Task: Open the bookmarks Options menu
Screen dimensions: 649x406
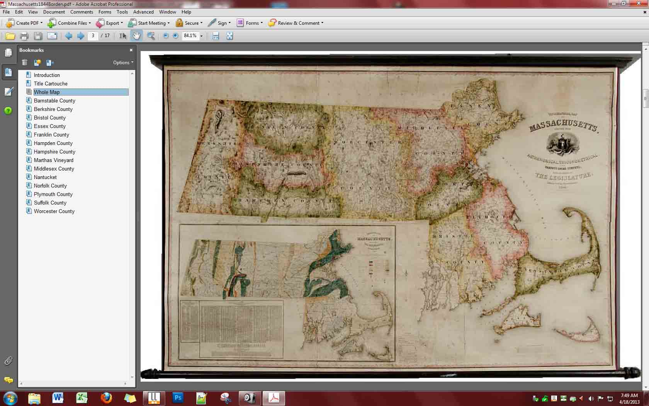Action: [x=123, y=63]
